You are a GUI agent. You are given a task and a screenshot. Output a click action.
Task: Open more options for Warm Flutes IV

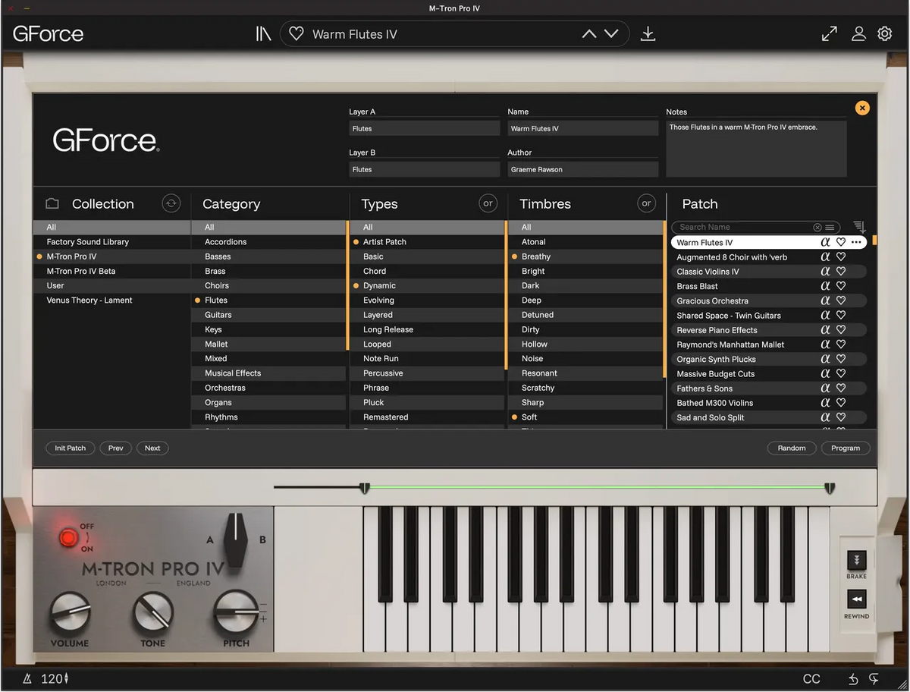856,243
